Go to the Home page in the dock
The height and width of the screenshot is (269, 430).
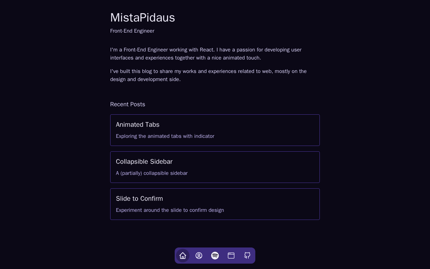point(183,256)
